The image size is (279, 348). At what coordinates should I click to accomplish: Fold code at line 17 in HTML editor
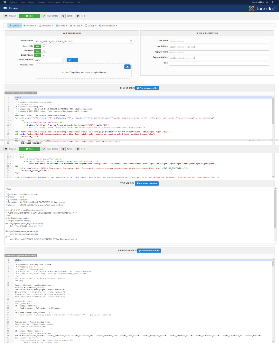(x=10, y=134)
